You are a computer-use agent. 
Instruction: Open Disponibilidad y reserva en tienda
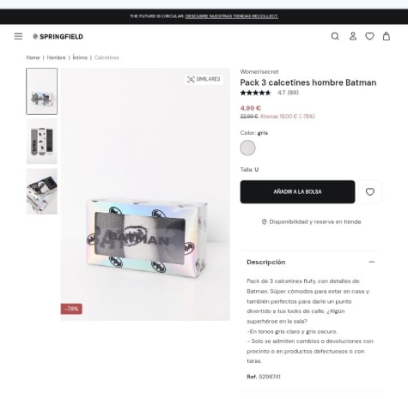[311, 221]
